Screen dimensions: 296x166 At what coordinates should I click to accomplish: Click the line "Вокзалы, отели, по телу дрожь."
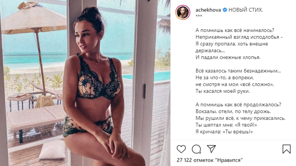233,112
